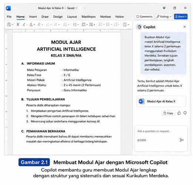This screenshot has width=193, height=185.
Task: Apply highlight color with yellow underline A
Action: [x=39, y=24]
